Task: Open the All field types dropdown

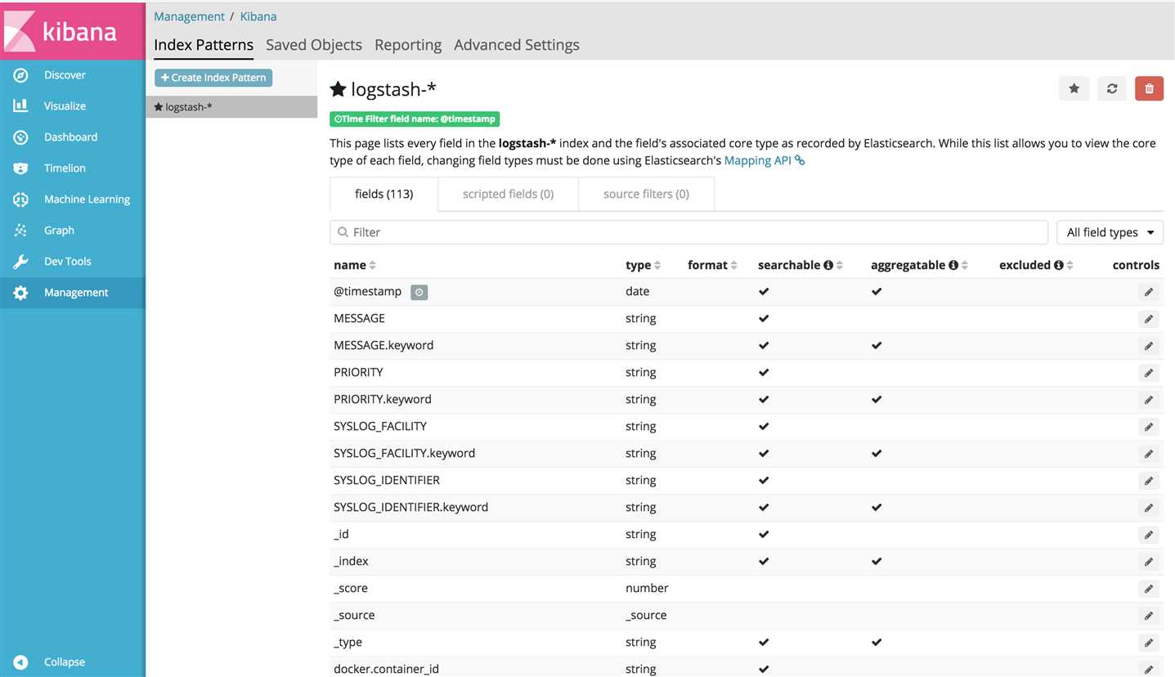Action: (x=1110, y=232)
